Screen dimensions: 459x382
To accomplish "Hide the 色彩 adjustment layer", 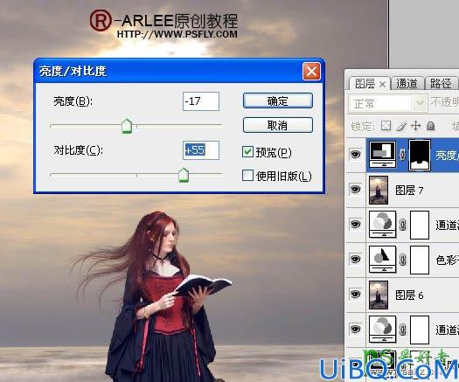I will pos(355,260).
